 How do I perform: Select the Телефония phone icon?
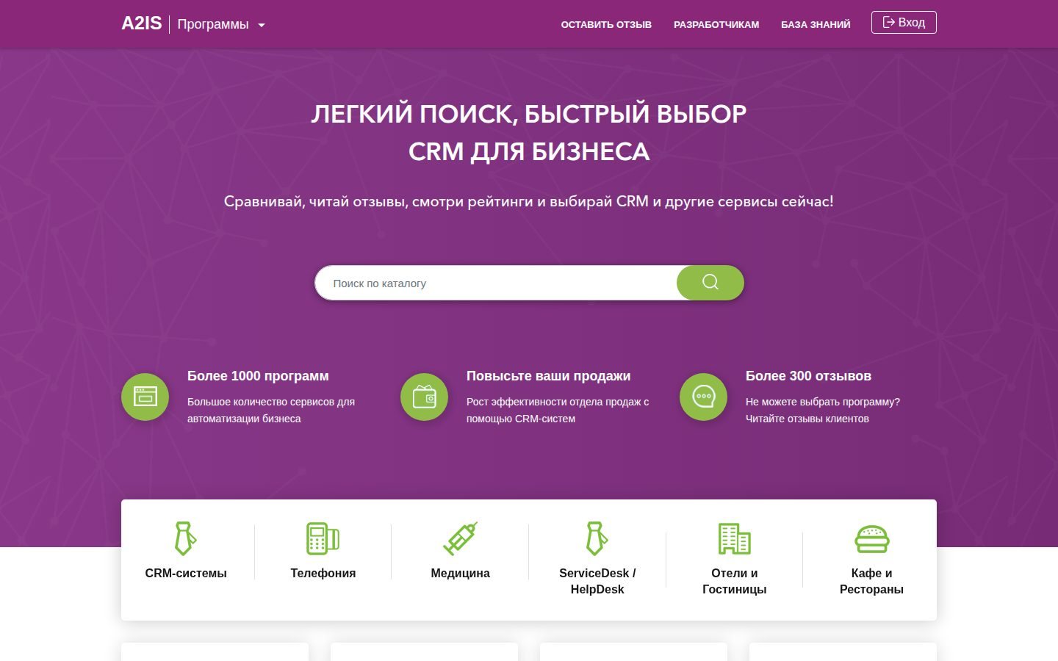[x=323, y=538]
